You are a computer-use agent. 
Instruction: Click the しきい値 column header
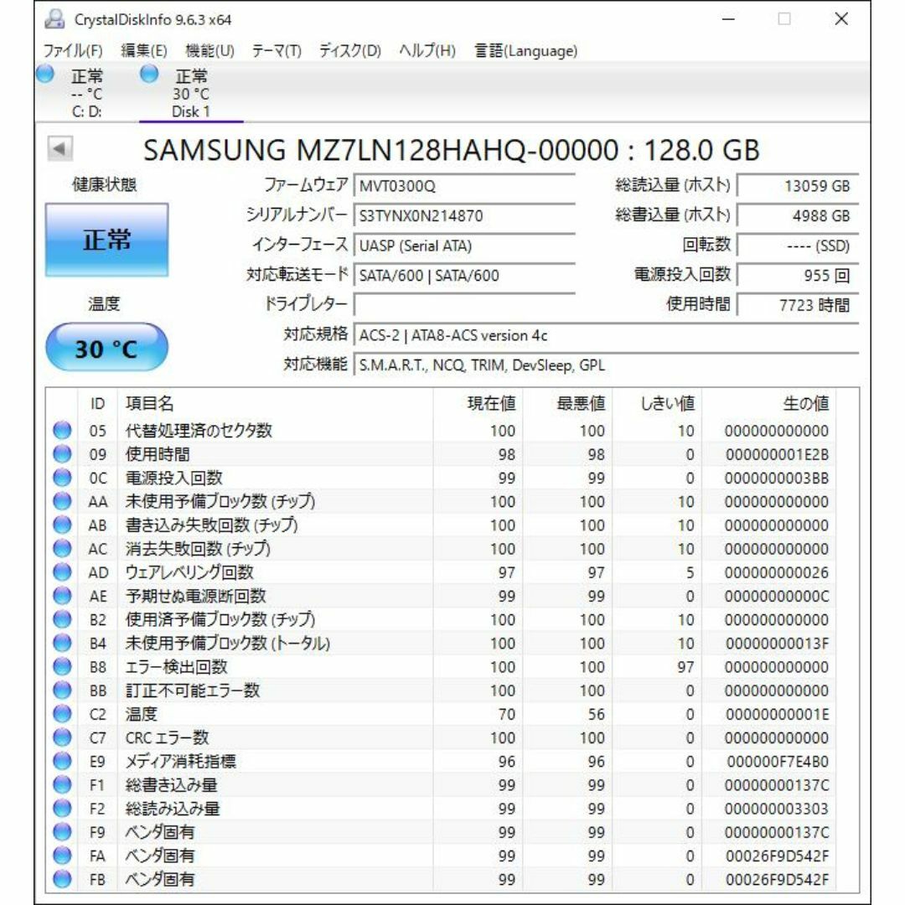click(657, 403)
